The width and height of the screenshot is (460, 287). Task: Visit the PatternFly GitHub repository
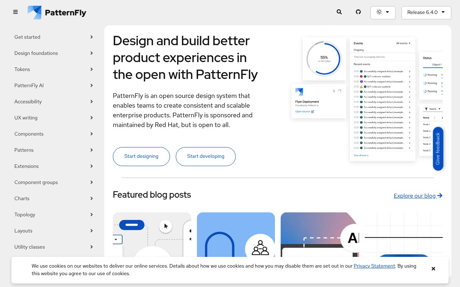tap(358, 12)
